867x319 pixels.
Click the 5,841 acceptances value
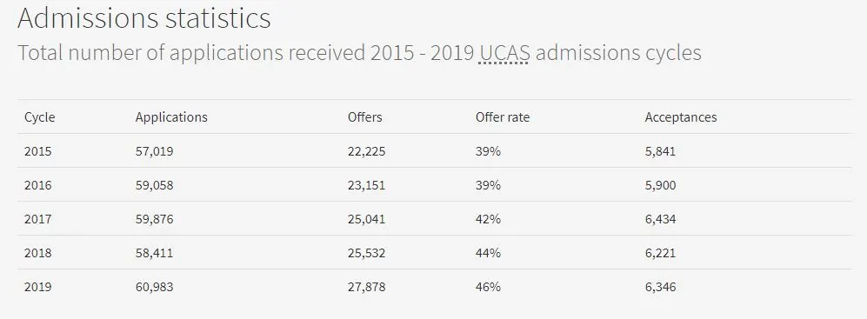(660, 151)
